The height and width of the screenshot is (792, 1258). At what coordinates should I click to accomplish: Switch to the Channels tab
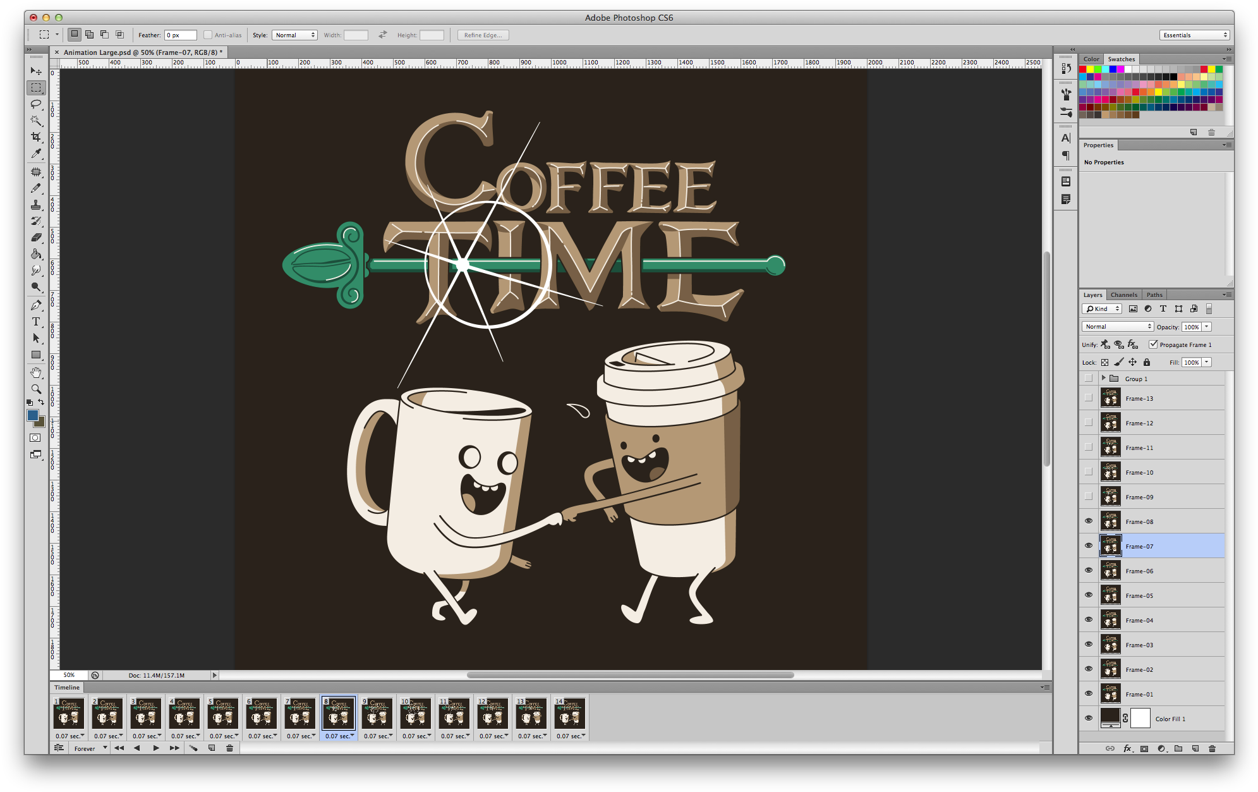click(x=1123, y=295)
